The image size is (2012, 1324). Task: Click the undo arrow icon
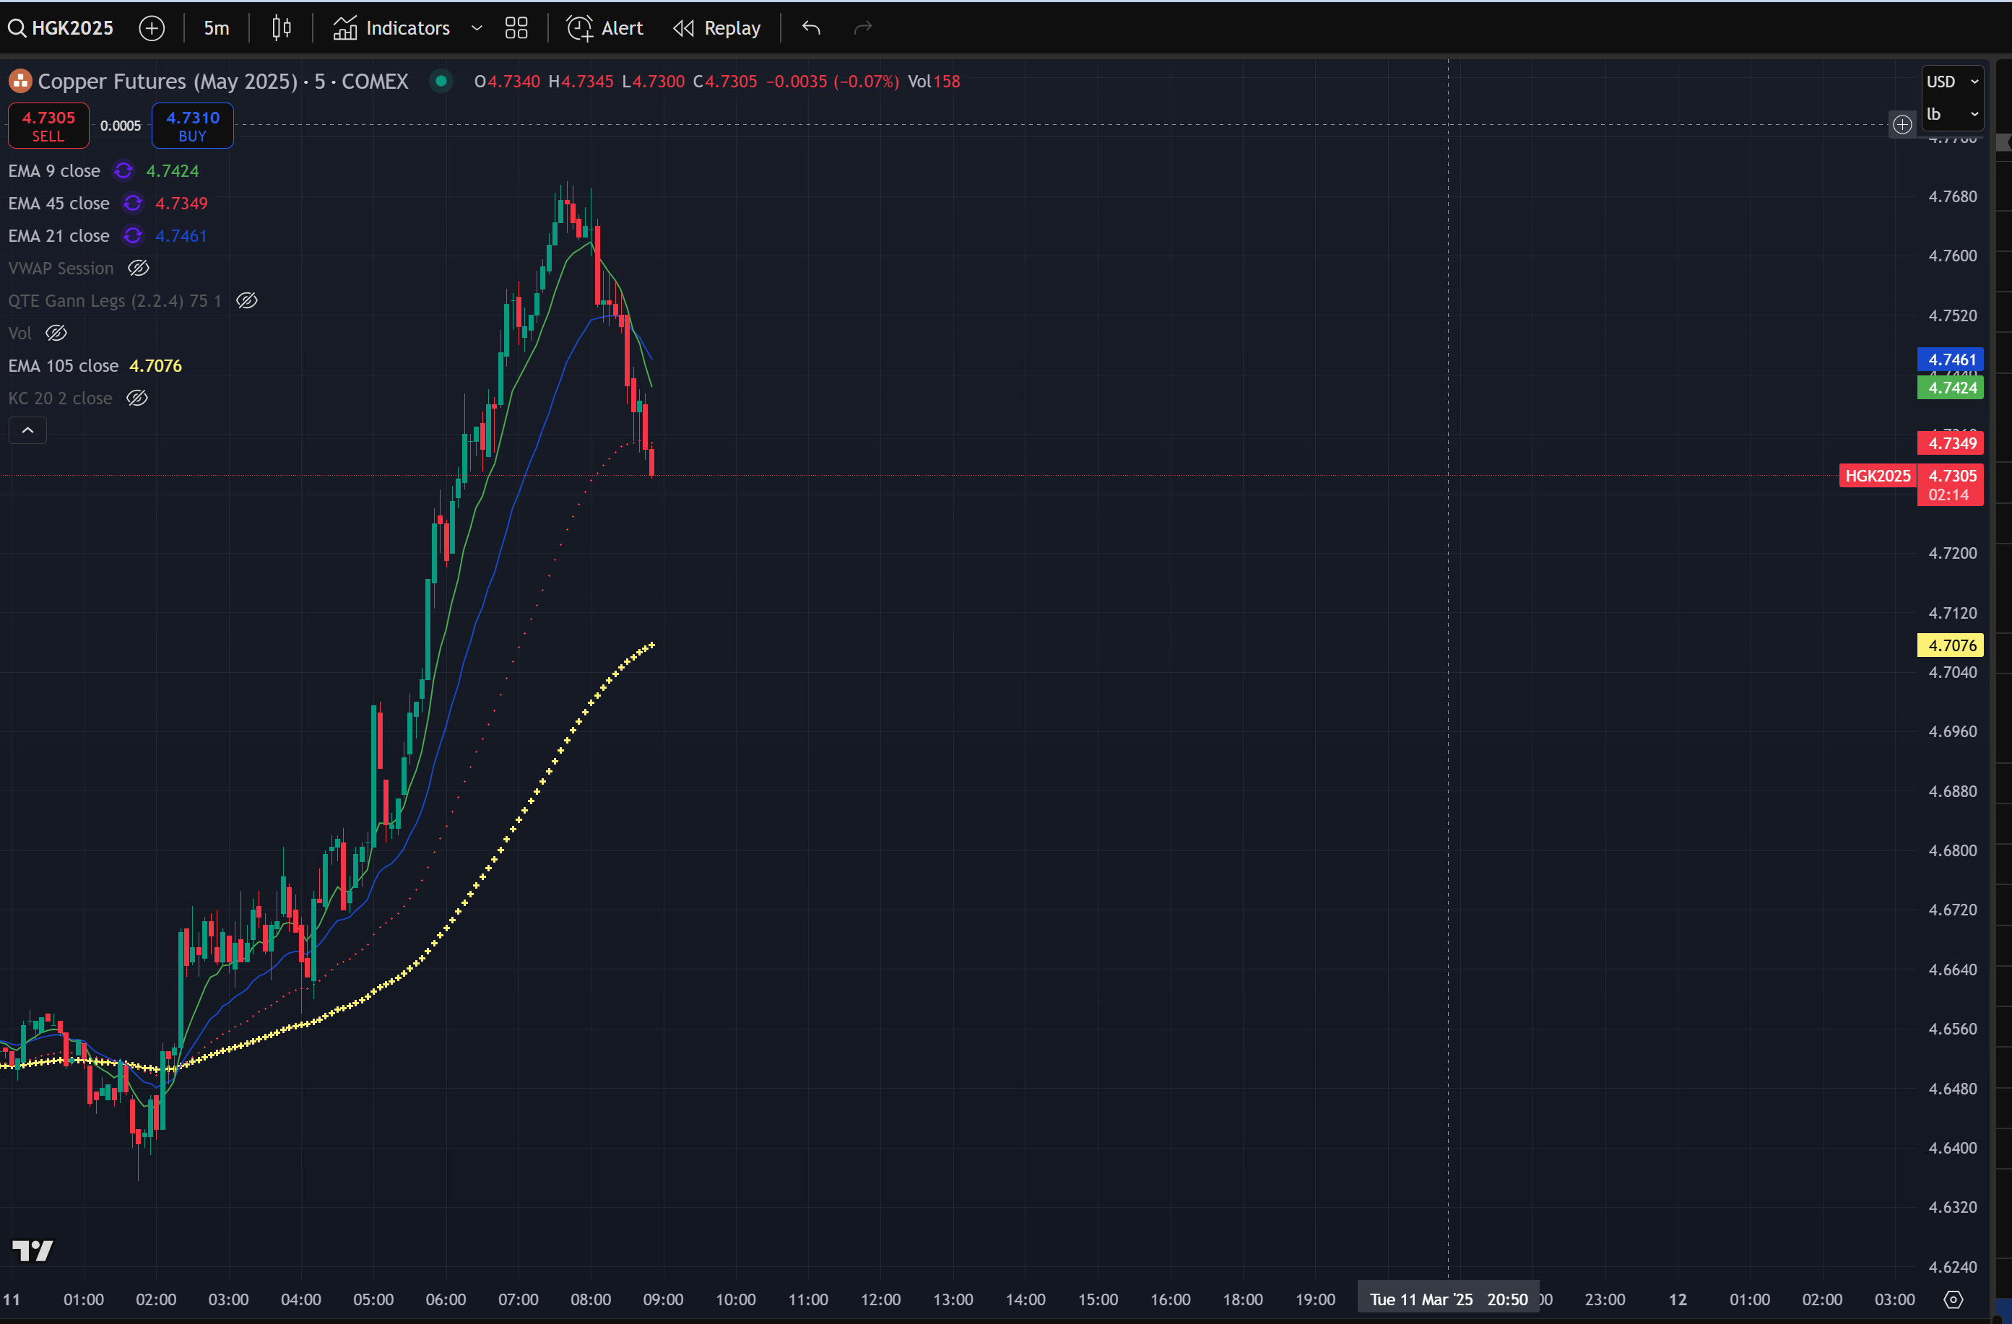[811, 28]
